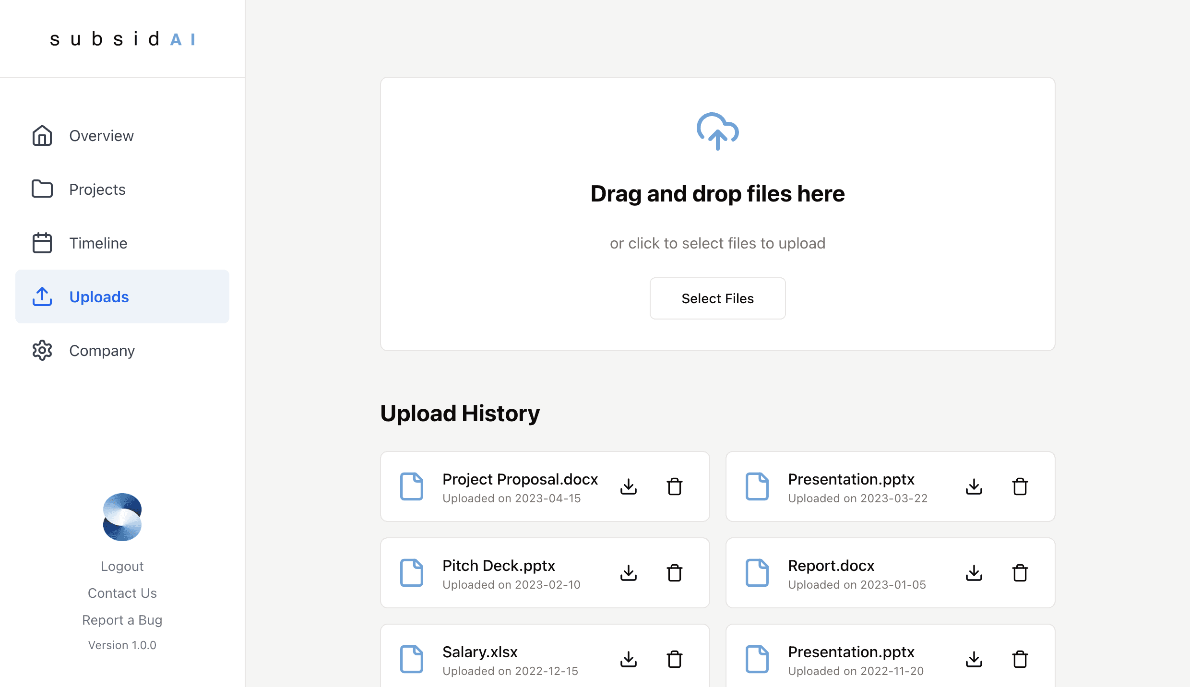Download Presentation.pptx uploaded 2023-03-22
The width and height of the screenshot is (1190, 687).
click(974, 486)
